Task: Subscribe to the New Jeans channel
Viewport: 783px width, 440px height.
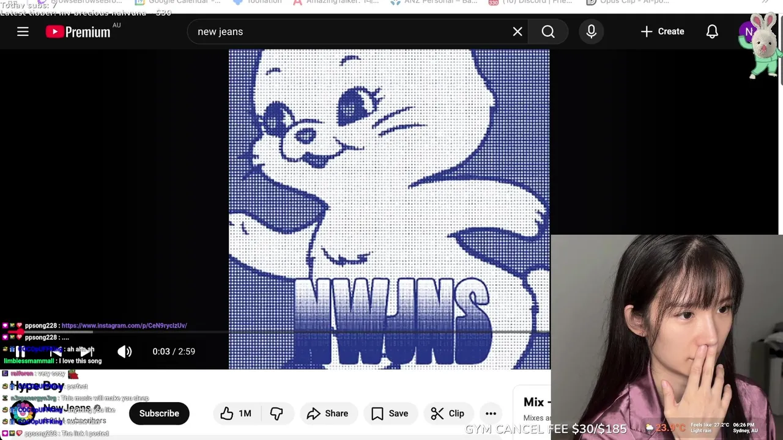Action: [x=159, y=414]
